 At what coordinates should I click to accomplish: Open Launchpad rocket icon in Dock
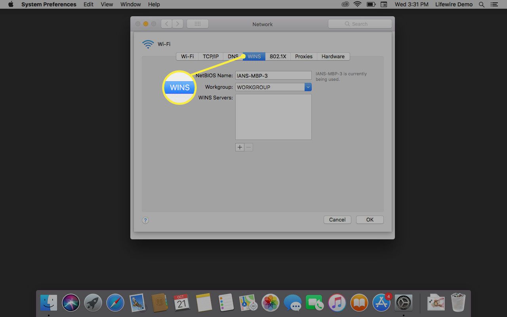coord(93,303)
